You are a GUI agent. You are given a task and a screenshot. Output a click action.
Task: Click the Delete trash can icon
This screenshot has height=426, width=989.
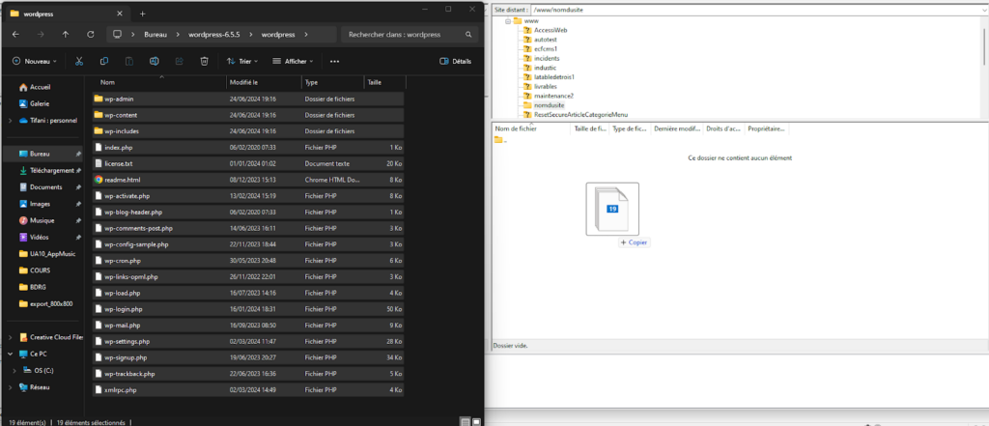[204, 61]
